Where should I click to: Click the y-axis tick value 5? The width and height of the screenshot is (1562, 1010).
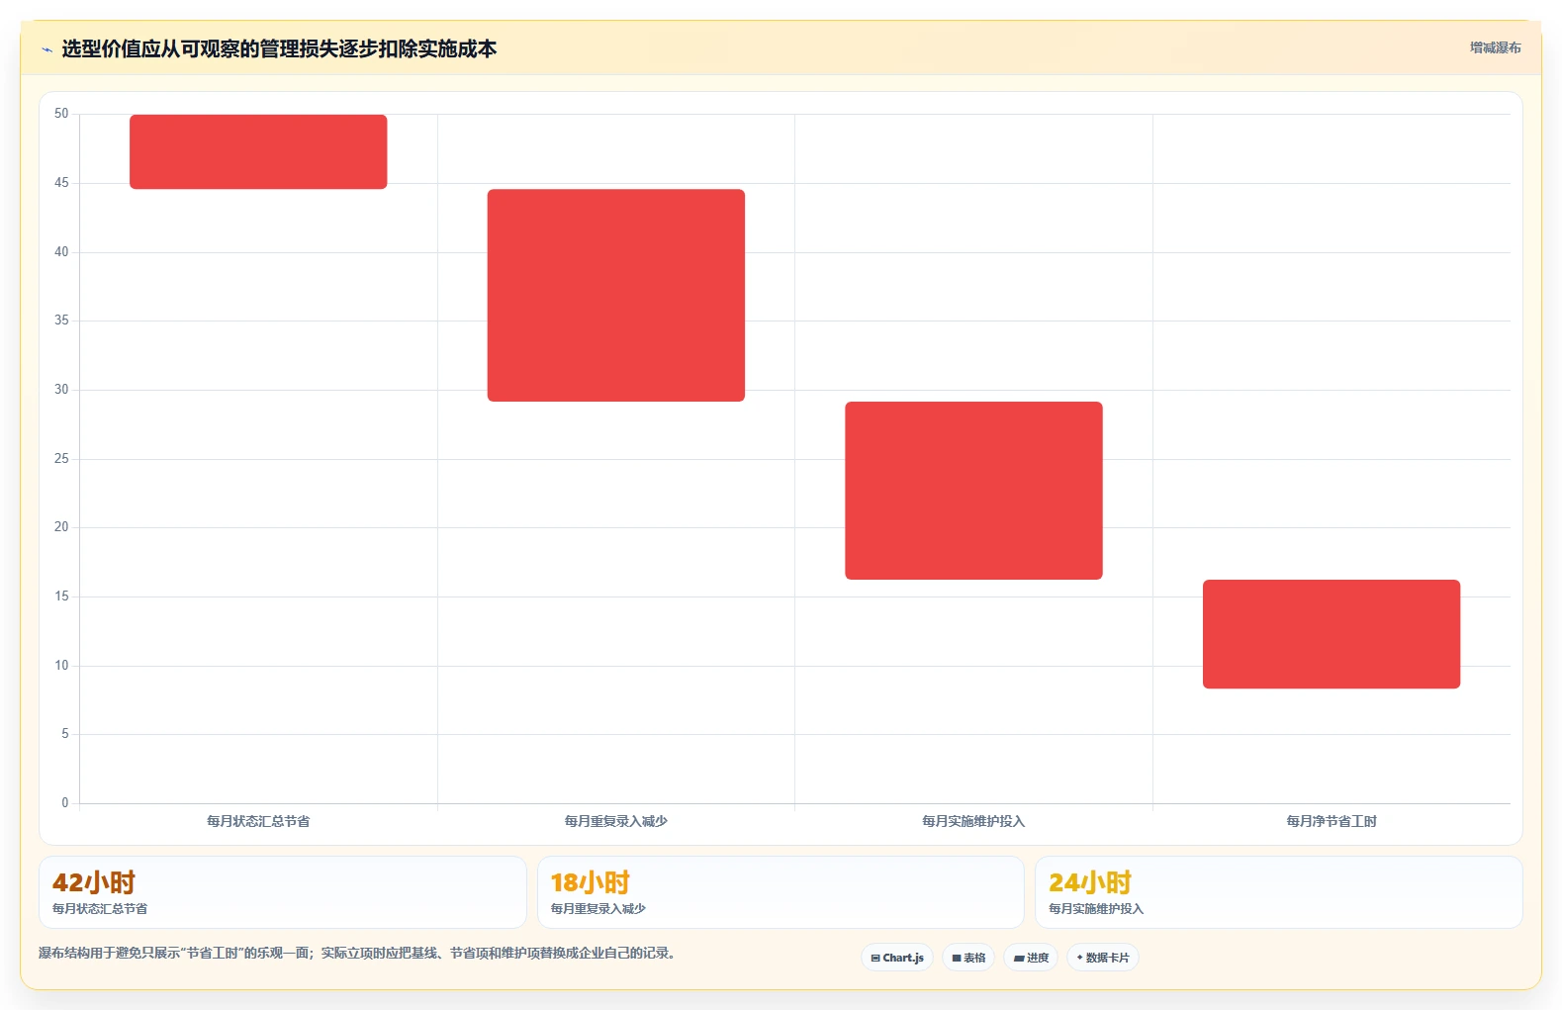click(x=65, y=734)
